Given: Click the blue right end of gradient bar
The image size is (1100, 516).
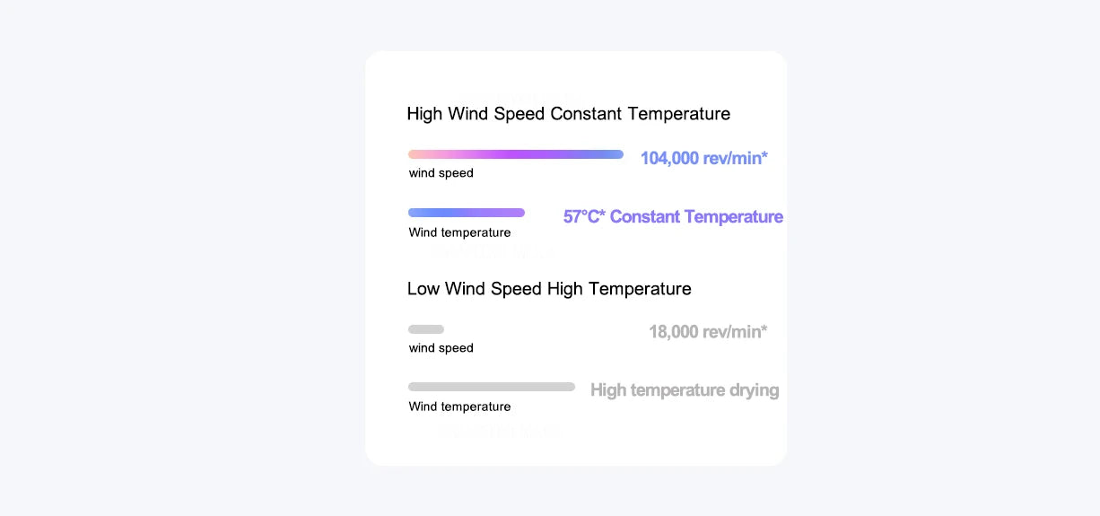Looking at the screenshot, I should tap(618, 154).
